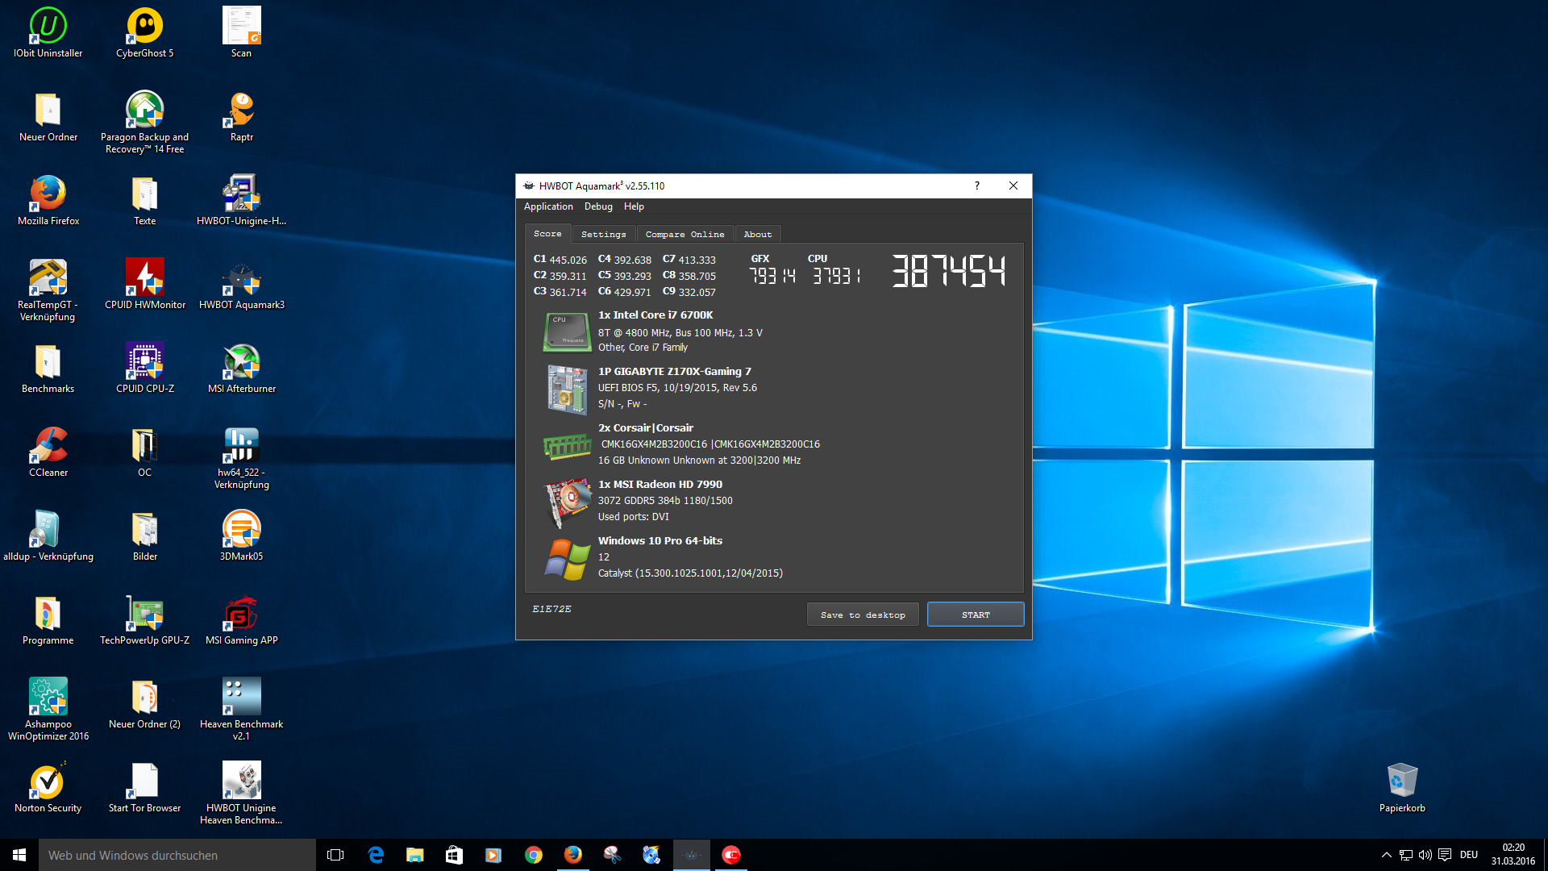
Task: Switch to the Settings tab
Action: pyautogui.click(x=603, y=234)
